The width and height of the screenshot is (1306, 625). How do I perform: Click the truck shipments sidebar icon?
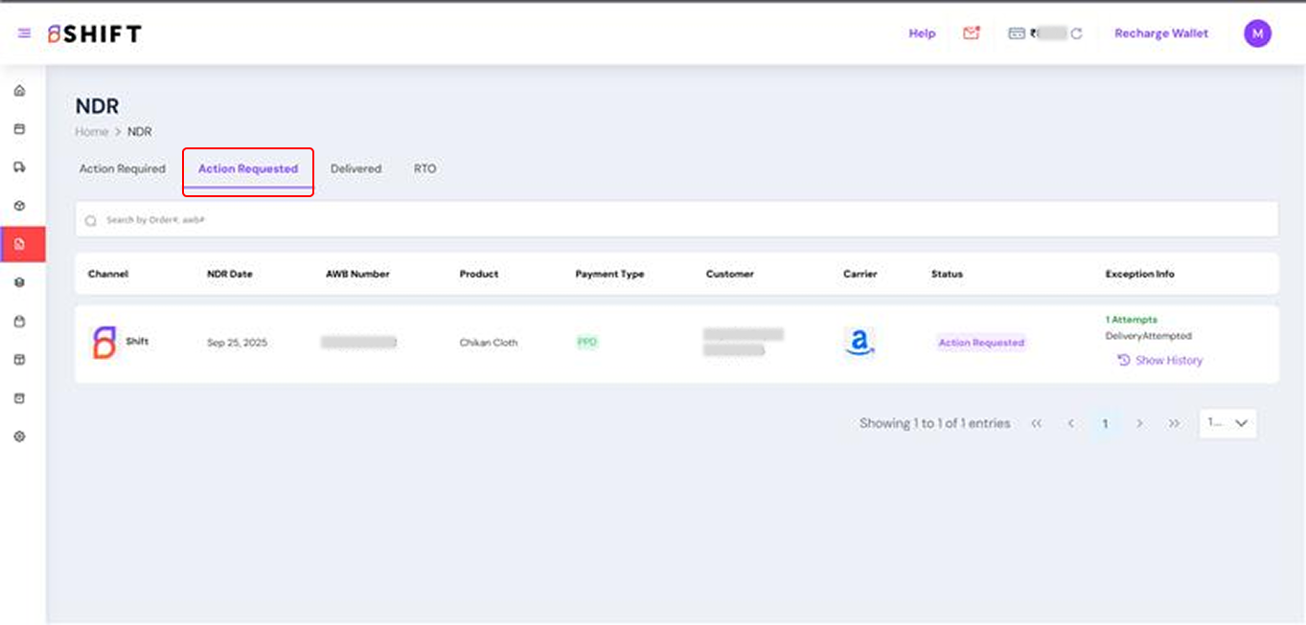[19, 167]
